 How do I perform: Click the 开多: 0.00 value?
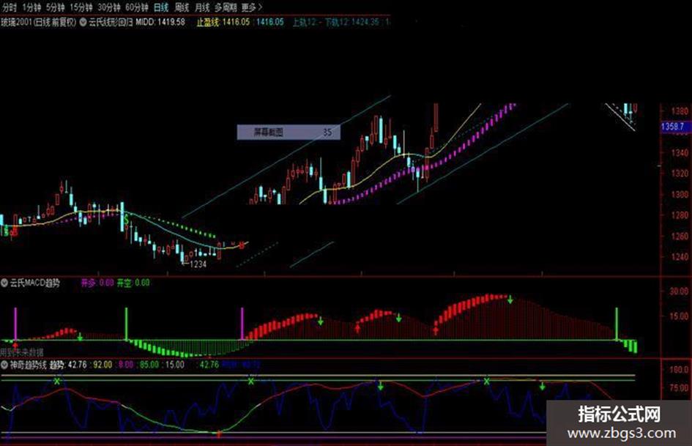pyautogui.click(x=97, y=283)
